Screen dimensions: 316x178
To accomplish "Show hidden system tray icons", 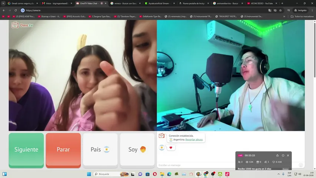I will 279,174.
